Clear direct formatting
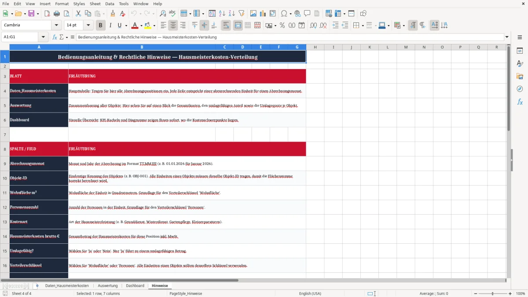 [122, 14]
